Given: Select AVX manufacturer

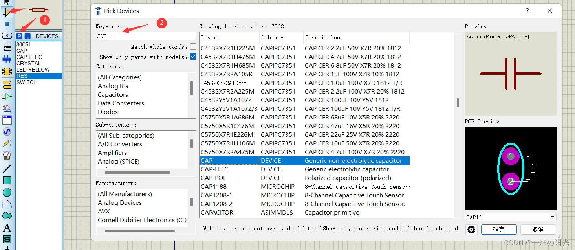Looking at the screenshot, I should point(104,211).
